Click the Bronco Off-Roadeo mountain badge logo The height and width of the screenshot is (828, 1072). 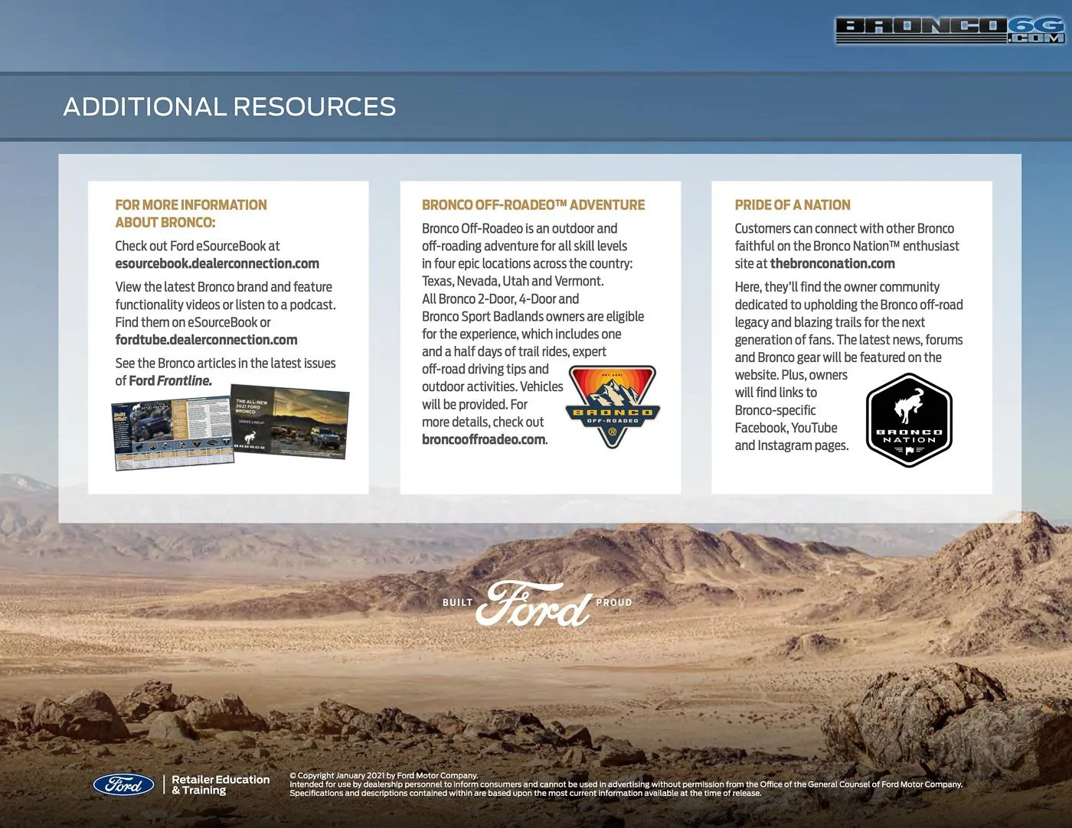(x=613, y=407)
